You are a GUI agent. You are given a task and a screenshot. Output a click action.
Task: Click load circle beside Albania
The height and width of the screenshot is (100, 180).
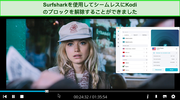pos(144,63)
